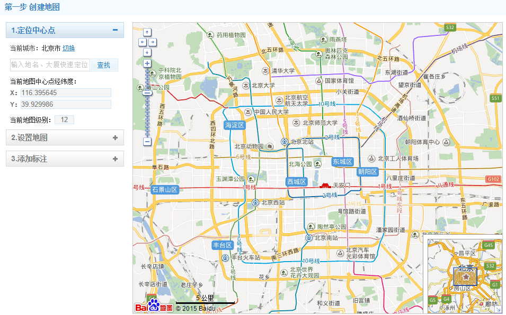This screenshot has height=315, width=506.
Task: Select the 海淀区 district label
Action: click(x=234, y=125)
